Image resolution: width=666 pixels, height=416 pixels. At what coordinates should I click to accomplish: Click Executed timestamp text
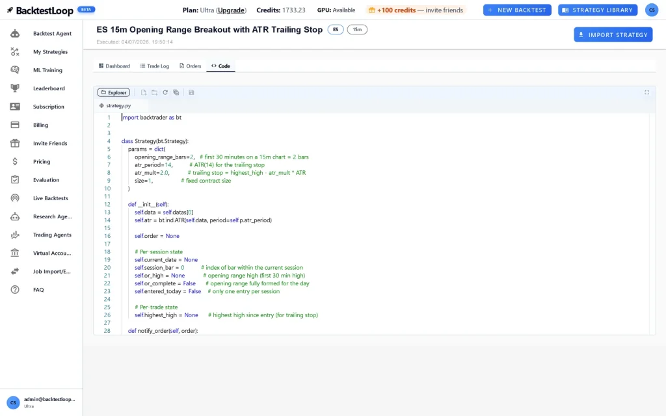point(134,42)
